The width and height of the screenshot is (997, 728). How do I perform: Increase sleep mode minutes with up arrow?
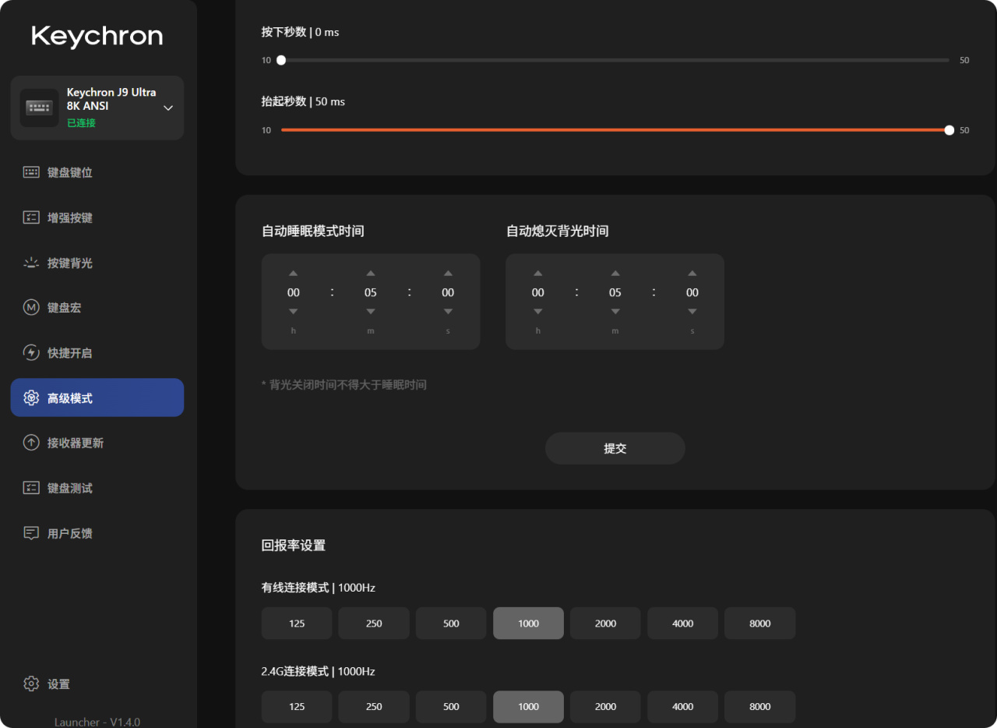tap(371, 274)
